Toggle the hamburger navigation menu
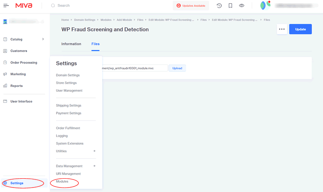The height and width of the screenshot is (192, 323). click(x=6, y=6)
